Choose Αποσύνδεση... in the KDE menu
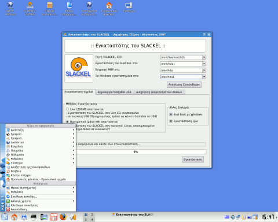Image resolution: width=278 pixels, height=222 pixels. pyautogui.click(x=41, y=209)
